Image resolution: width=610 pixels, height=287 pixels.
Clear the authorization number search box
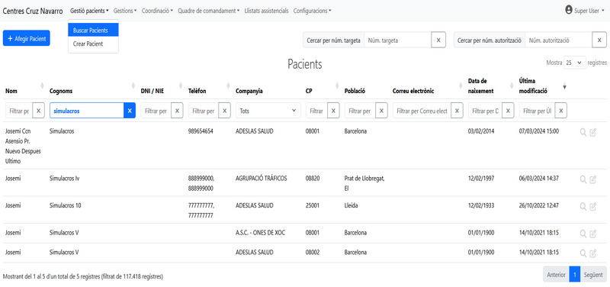click(x=599, y=40)
